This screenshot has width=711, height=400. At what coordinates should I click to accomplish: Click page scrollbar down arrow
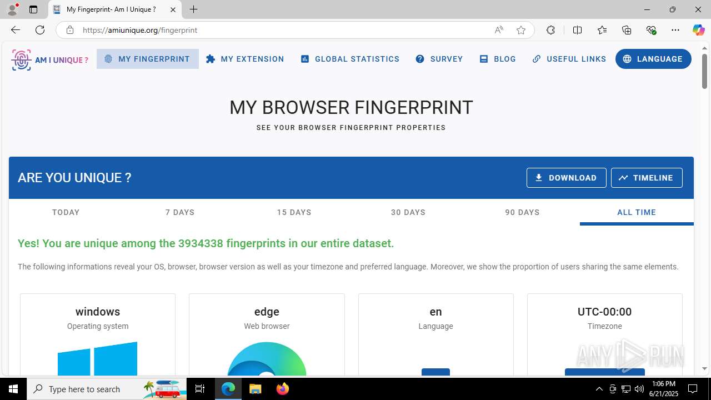click(x=704, y=368)
